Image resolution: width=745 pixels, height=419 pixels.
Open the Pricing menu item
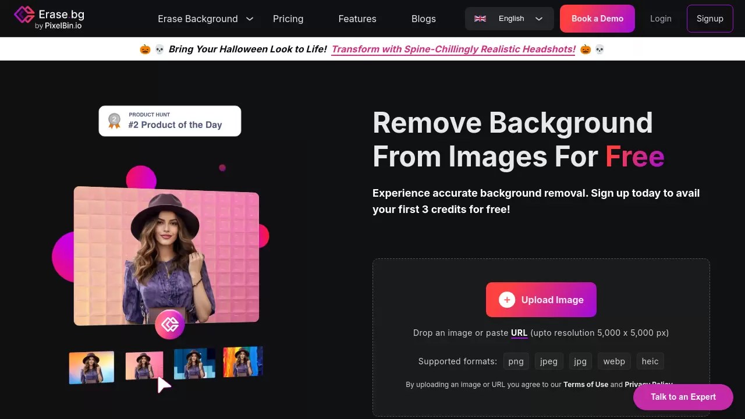click(x=288, y=19)
